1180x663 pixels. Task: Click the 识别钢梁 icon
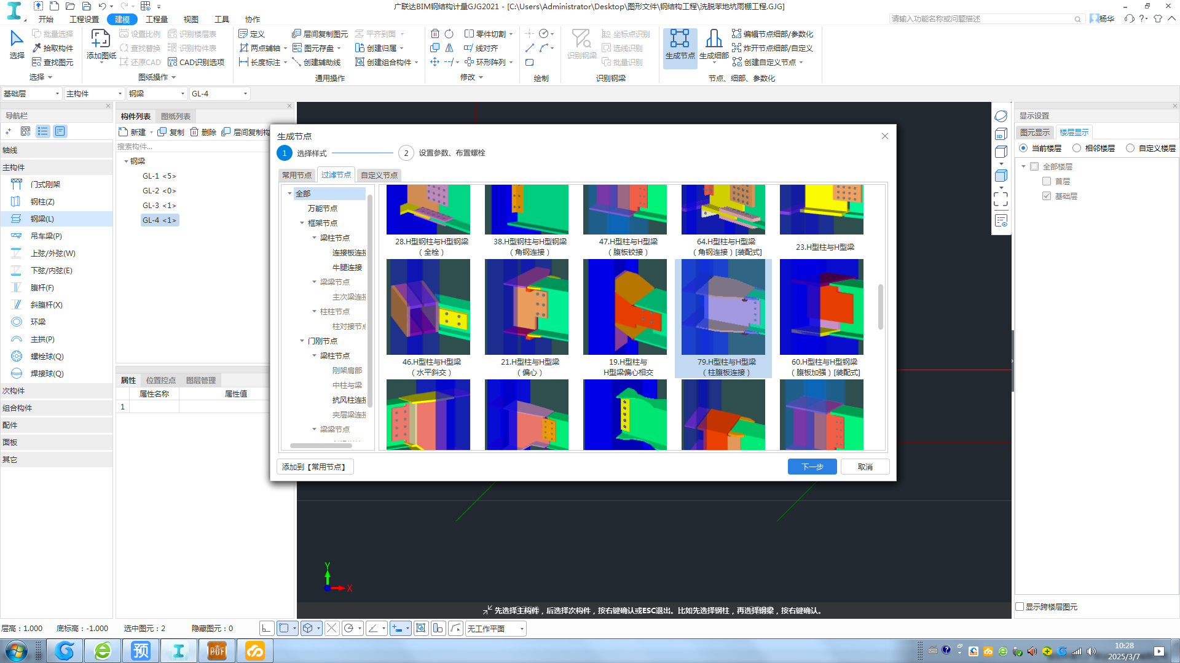coord(581,44)
